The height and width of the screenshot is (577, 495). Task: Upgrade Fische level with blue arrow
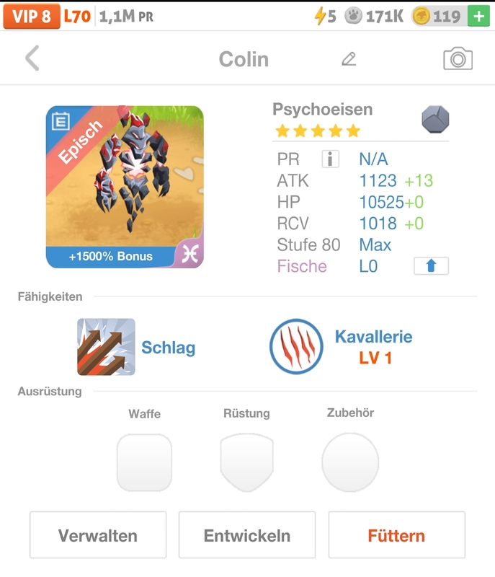[431, 266]
